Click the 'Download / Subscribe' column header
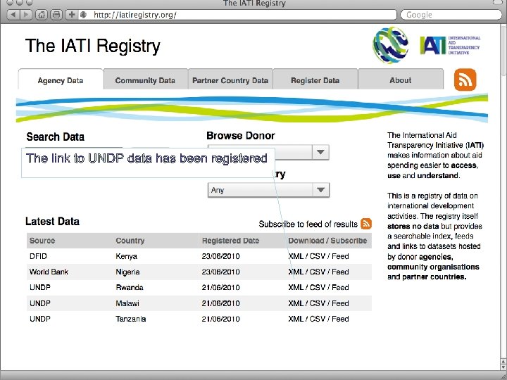 pos(327,241)
